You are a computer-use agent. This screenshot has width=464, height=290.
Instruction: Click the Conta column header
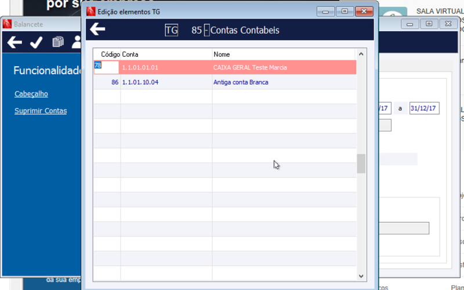click(166, 55)
